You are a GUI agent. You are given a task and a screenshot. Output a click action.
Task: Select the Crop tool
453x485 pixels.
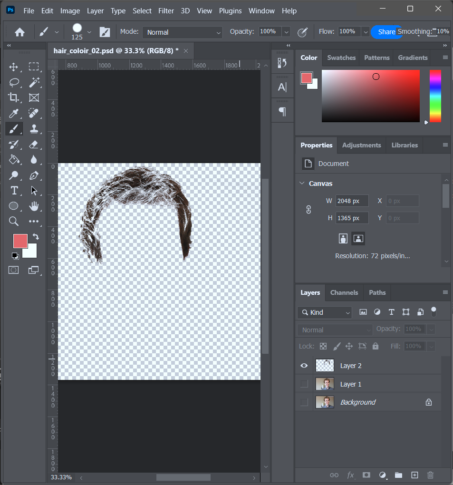[14, 98]
